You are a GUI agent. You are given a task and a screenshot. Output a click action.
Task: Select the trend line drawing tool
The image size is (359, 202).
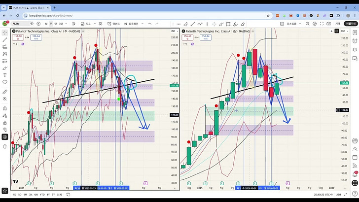click(x=5, y=40)
